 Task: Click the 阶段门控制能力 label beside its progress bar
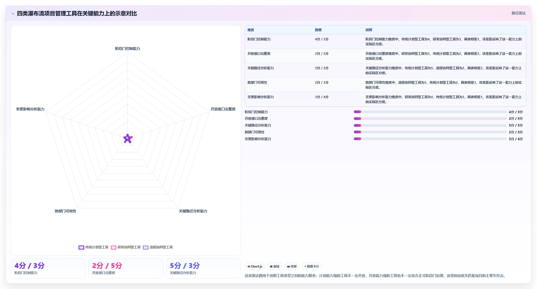(256, 112)
